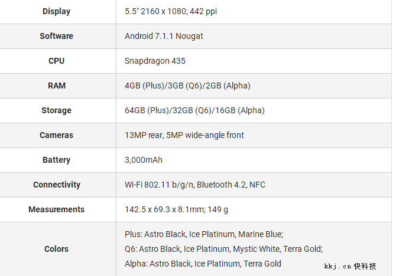Select the 64GB (Plus)/32GB (Q6)/16GB (Alpha) value
The height and width of the screenshot is (276, 393).
point(194,110)
